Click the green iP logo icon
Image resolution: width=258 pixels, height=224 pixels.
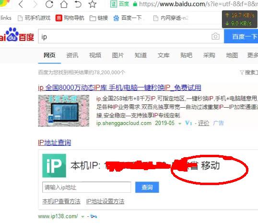pos(54,166)
